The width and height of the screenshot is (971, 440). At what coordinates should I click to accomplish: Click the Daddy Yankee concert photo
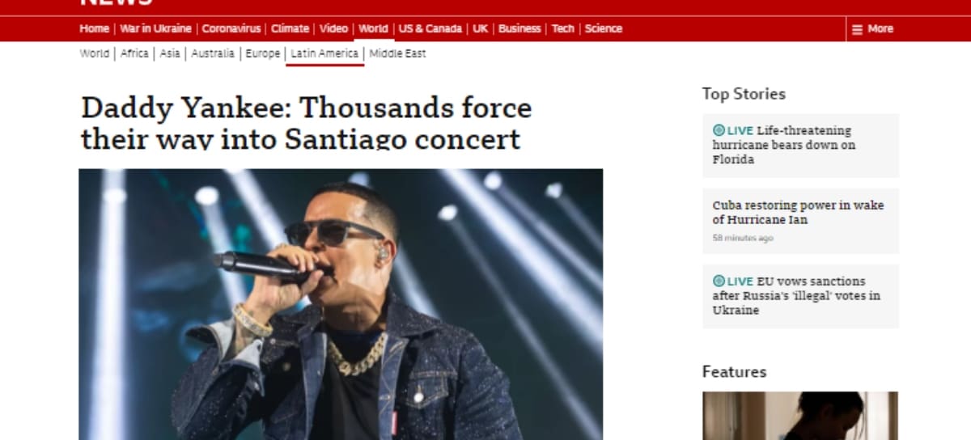coord(341,304)
